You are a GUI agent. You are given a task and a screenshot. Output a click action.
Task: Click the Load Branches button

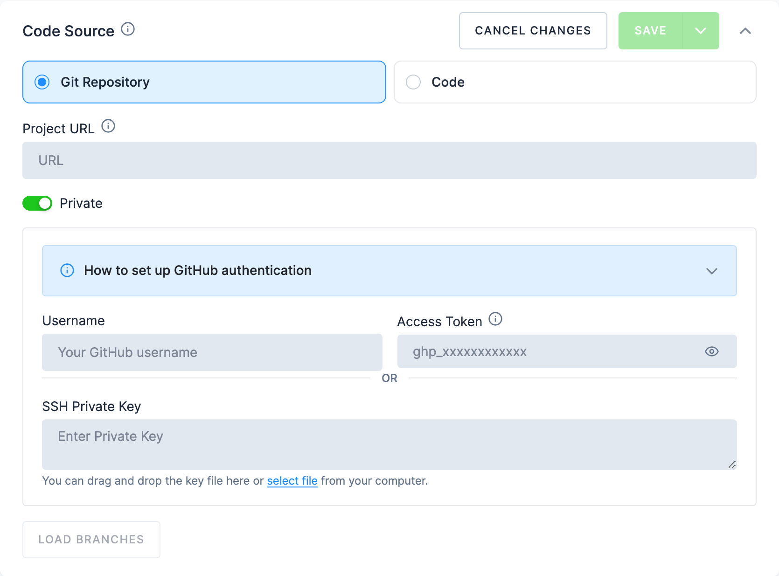91,540
